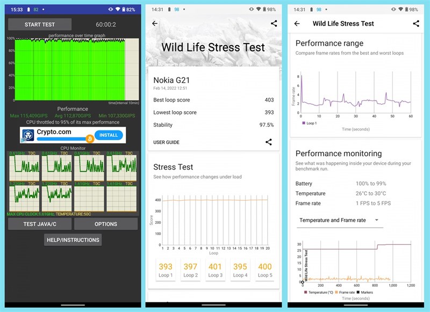
Task: Open the OPTIONS button
Action: (x=106, y=224)
